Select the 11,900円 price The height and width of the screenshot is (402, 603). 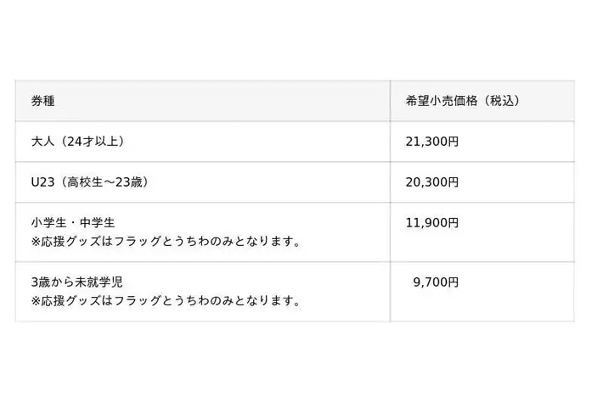coord(431,224)
